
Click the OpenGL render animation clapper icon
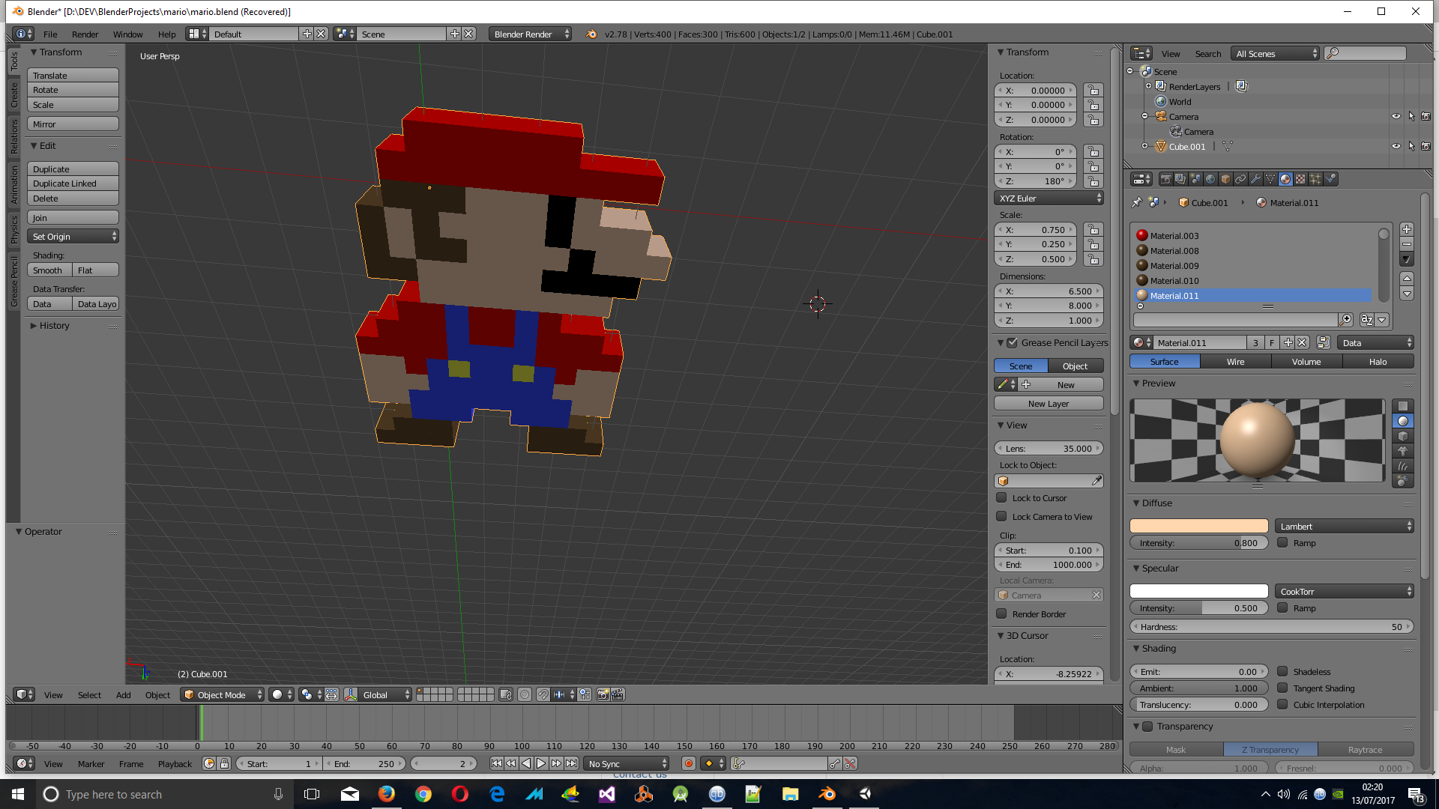[618, 694]
